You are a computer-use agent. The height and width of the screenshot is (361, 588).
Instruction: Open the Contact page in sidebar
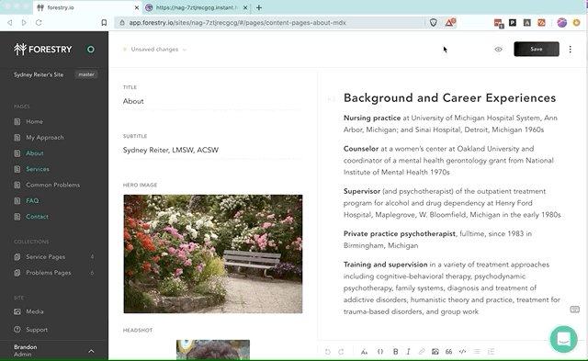[37, 216]
